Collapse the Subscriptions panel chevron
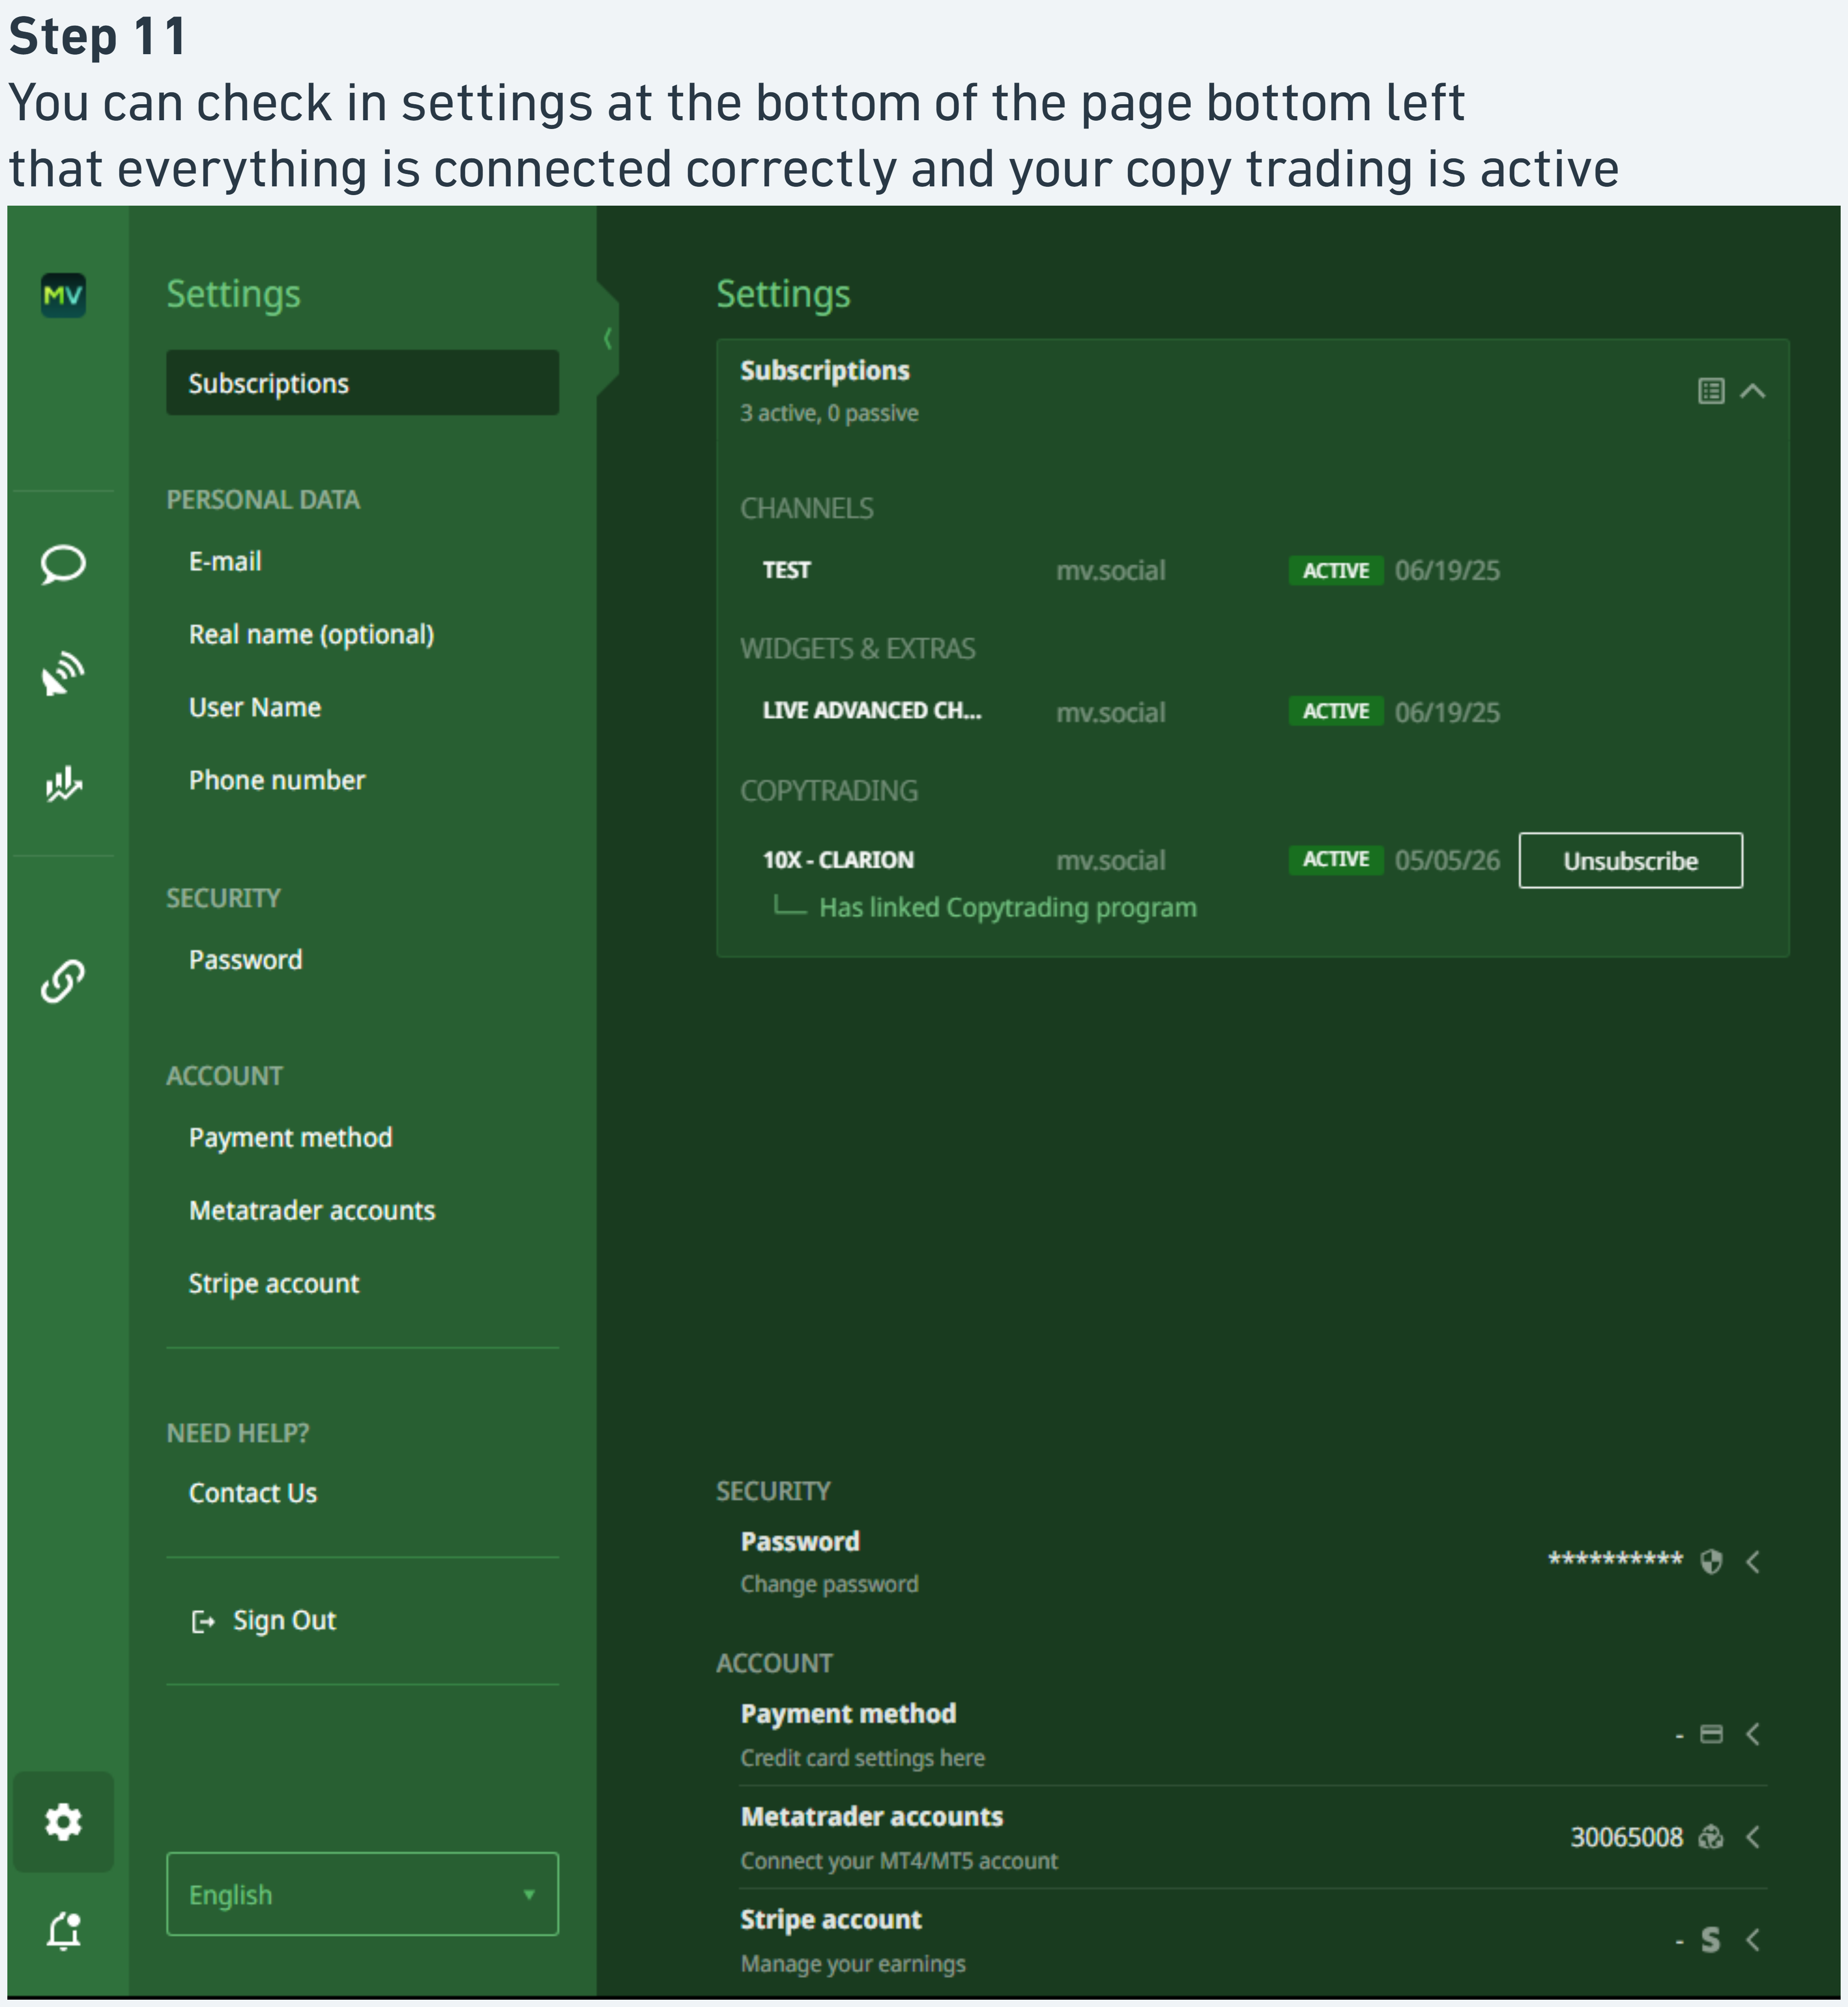The width and height of the screenshot is (1848, 2007). click(1752, 391)
